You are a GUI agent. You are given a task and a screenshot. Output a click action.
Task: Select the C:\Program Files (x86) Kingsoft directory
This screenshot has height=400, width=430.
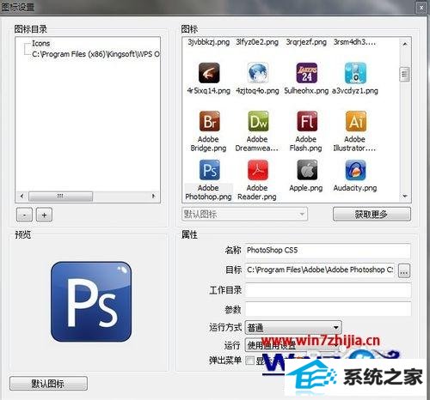pos(95,54)
